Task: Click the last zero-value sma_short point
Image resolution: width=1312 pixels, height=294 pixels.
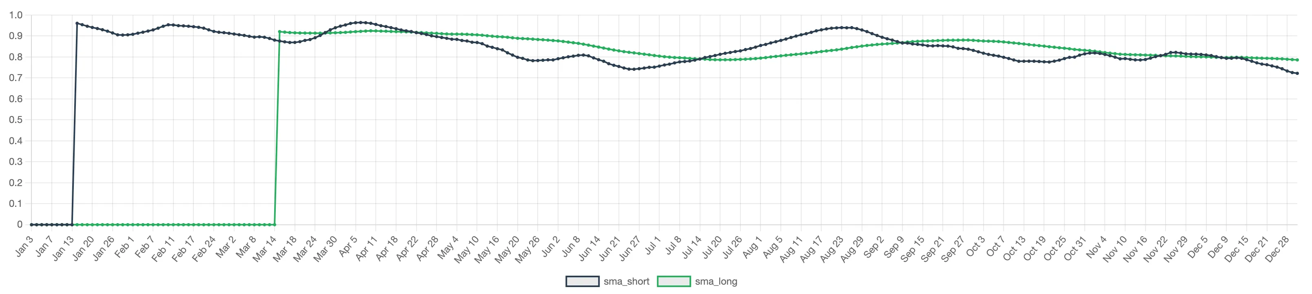Action: coord(72,224)
